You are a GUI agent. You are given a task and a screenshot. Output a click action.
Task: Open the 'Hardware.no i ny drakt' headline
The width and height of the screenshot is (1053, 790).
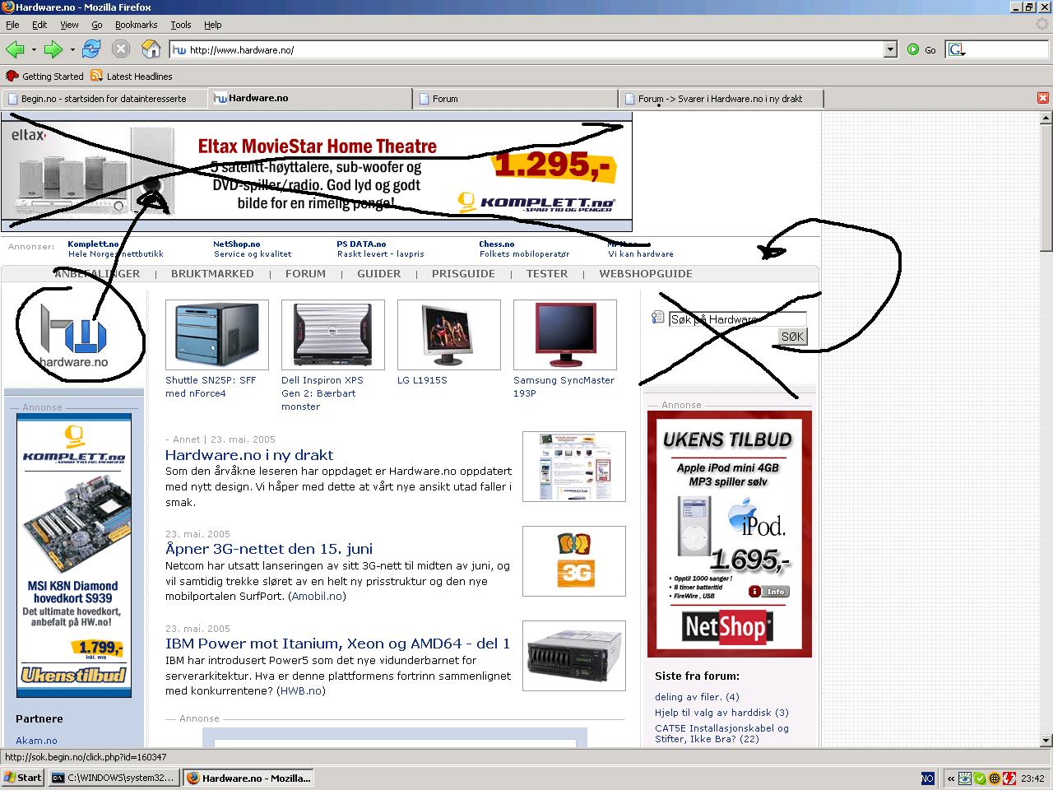(x=249, y=455)
